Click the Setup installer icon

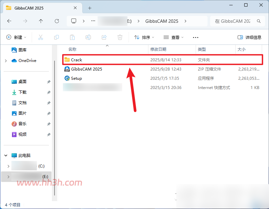[x=67, y=78]
